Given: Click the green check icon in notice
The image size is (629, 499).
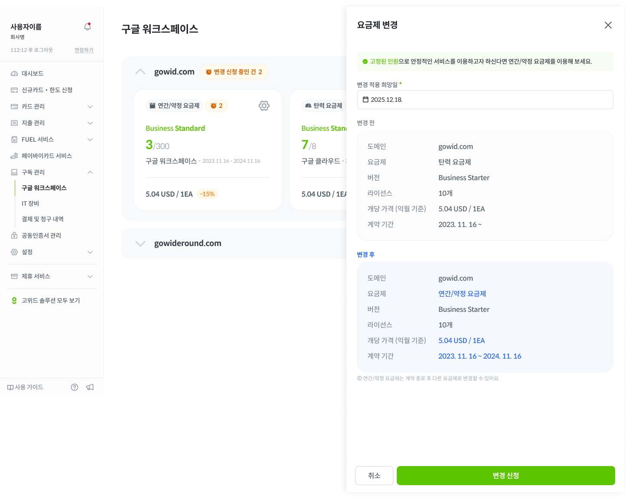Looking at the screenshot, I should pyautogui.click(x=365, y=62).
